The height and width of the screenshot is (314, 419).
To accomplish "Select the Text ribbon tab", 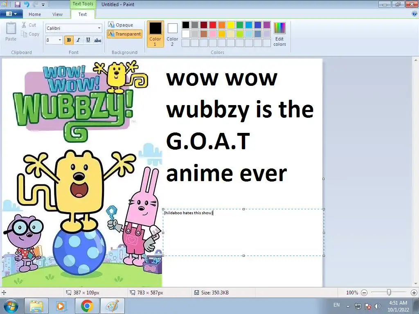I will [83, 14].
